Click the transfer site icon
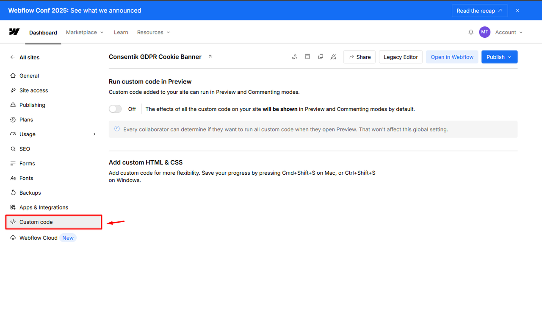 click(x=294, y=57)
